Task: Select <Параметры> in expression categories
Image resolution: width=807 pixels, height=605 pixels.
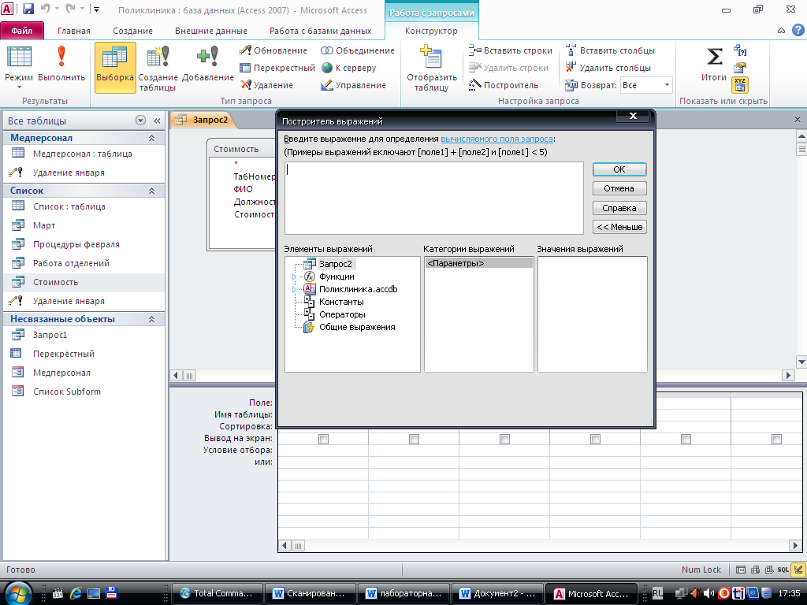Action: 478,263
